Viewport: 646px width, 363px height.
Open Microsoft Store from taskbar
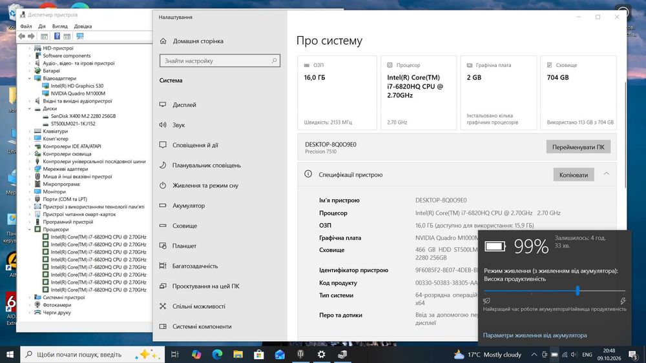tap(259, 355)
